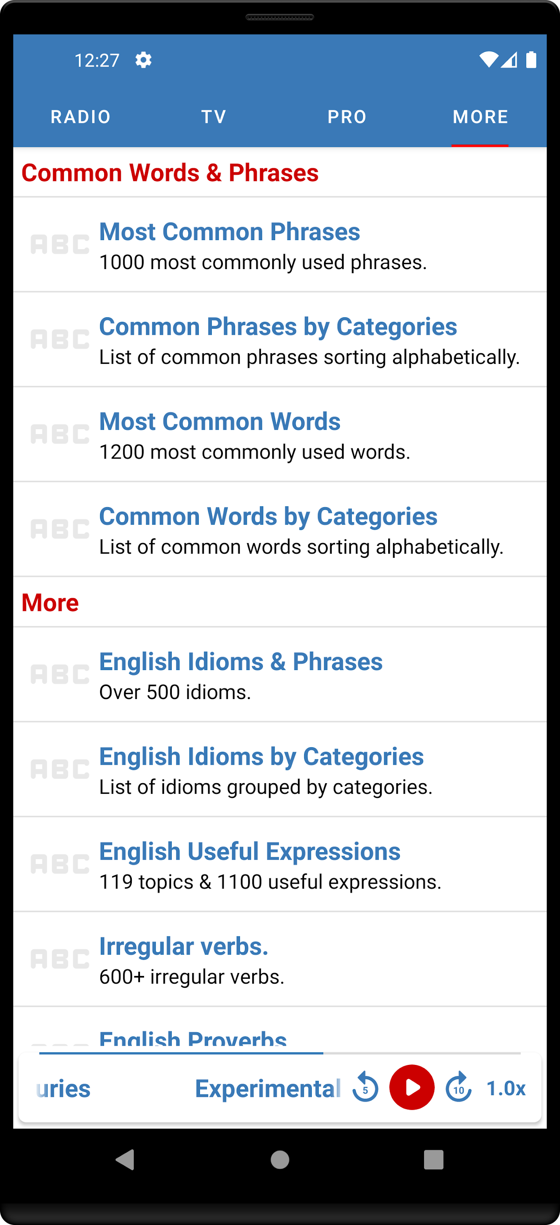The width and height of the screenshot is (560, 1225).
Task: Open the English Proverbs section
Action: [x=192, y=1039]
